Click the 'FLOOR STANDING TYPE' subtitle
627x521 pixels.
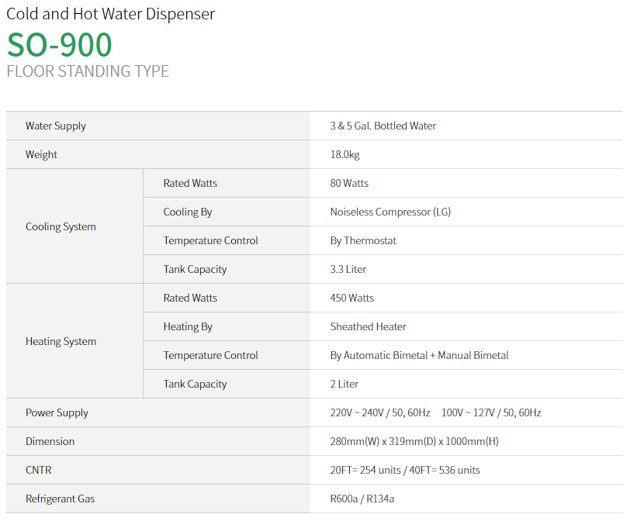[88, 71]
